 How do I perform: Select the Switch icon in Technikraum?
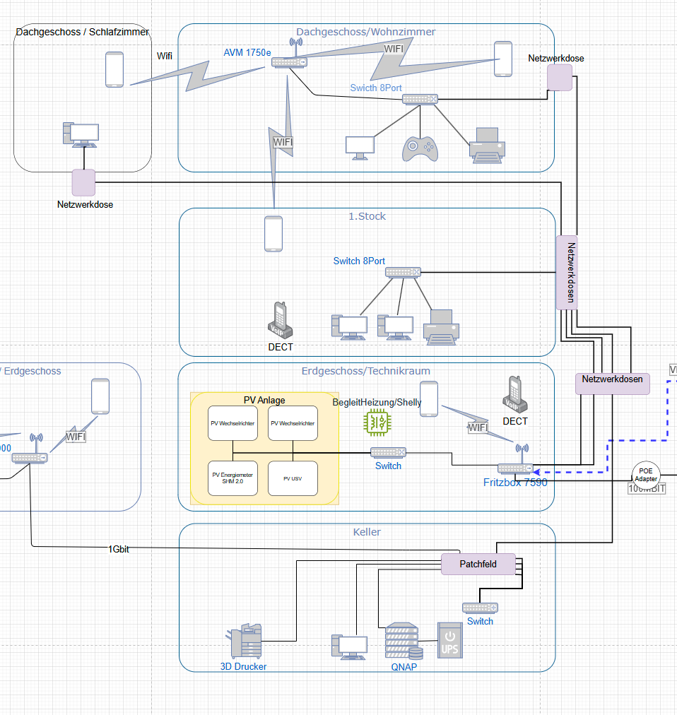point(388,452)
